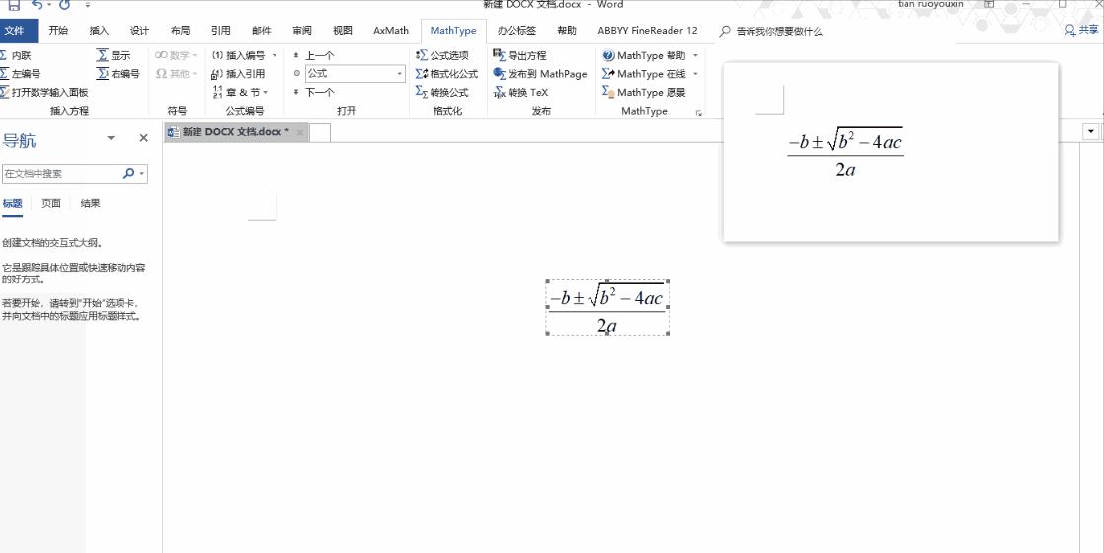The image size is (1104, 553).
Task: Close the 新建 DOCX 文档.docx document tab
Action: coord(299,132)
